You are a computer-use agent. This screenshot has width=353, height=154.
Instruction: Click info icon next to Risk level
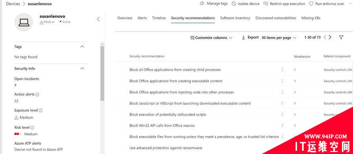pos(32,128)
